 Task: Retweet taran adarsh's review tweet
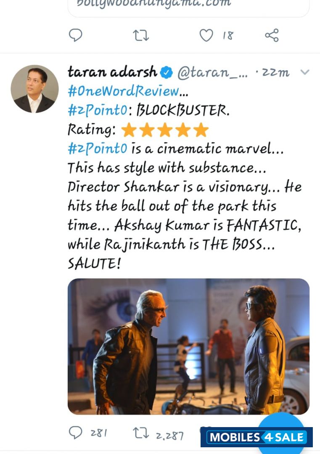tap(140, 433)
